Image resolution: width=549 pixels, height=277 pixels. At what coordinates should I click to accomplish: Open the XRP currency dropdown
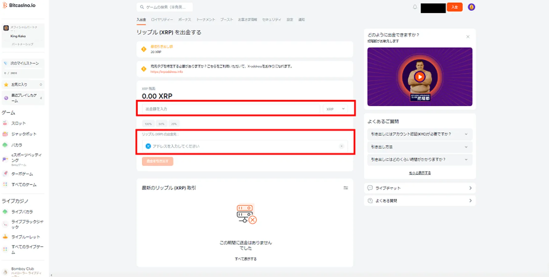coord(335,109)
